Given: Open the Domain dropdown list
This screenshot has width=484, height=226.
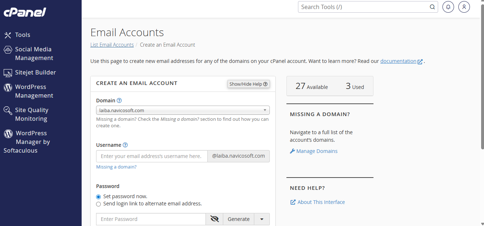Looking at the screenshot, I should pos(183,110).
